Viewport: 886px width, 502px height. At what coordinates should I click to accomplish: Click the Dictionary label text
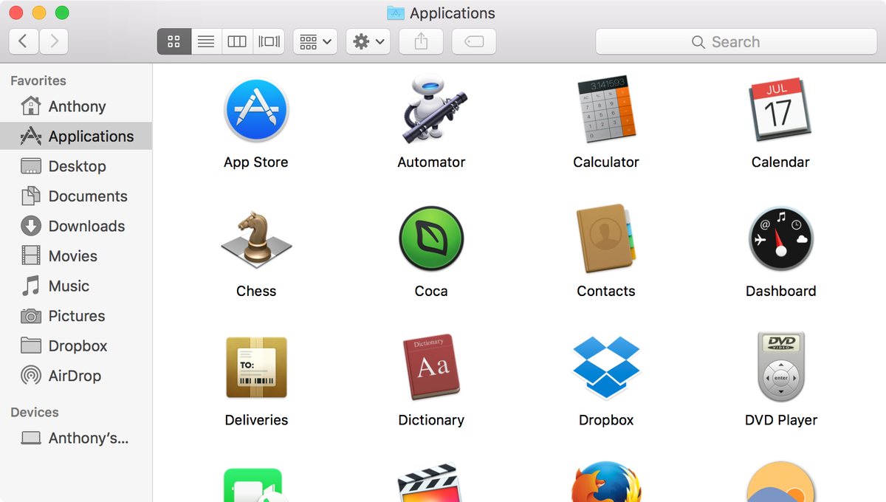(x=431, y=420)
